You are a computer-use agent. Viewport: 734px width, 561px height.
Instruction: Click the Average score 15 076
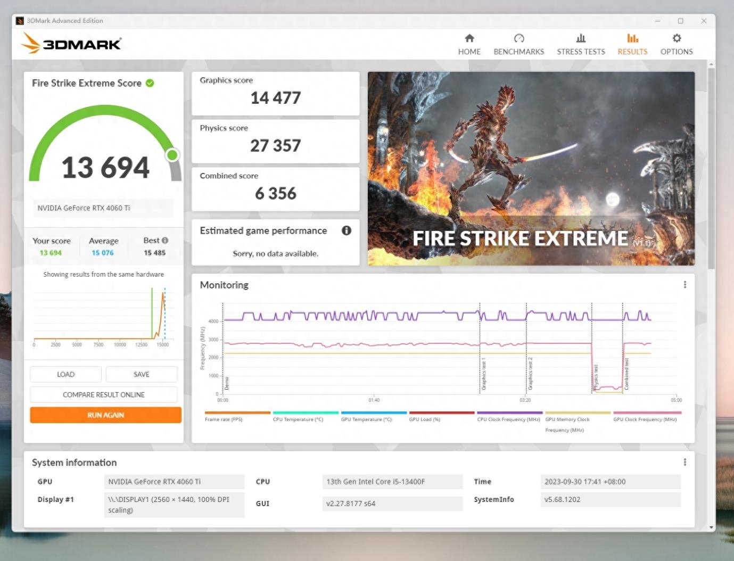click(x=103, y=253)
